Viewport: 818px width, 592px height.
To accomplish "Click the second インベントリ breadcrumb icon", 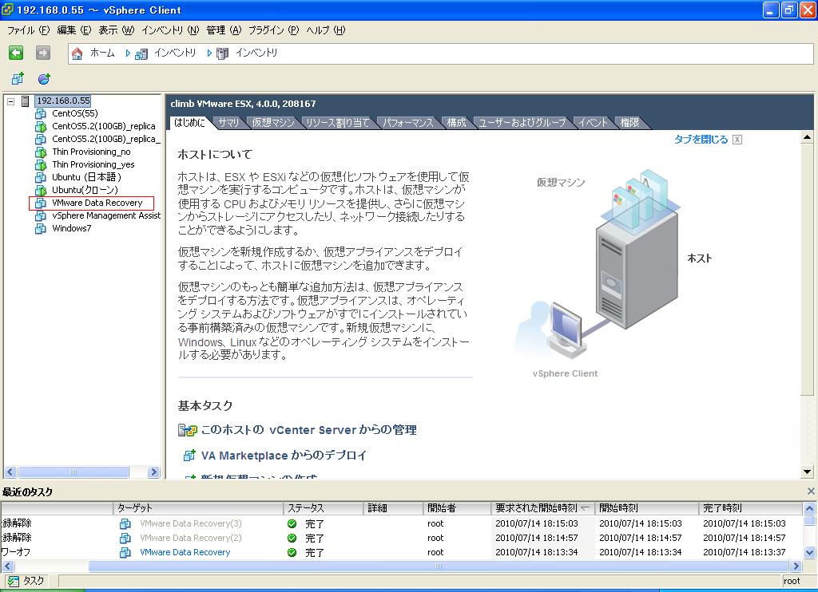I will coord(222,53).
